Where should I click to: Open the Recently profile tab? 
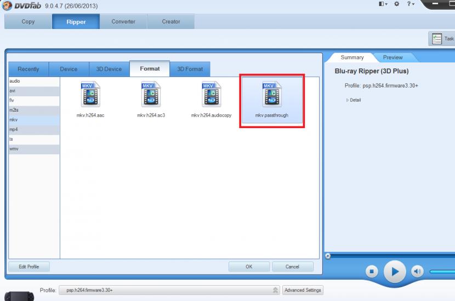[29, 70]
